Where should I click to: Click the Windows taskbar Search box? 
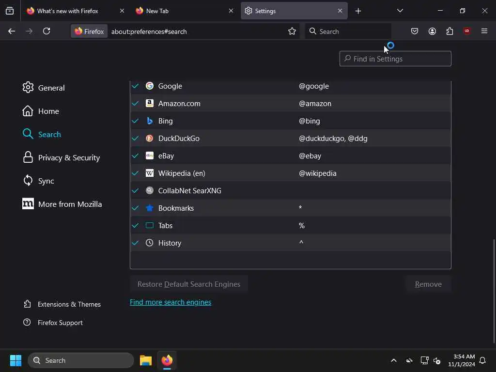pyautogui.click(x=81, y=360)
